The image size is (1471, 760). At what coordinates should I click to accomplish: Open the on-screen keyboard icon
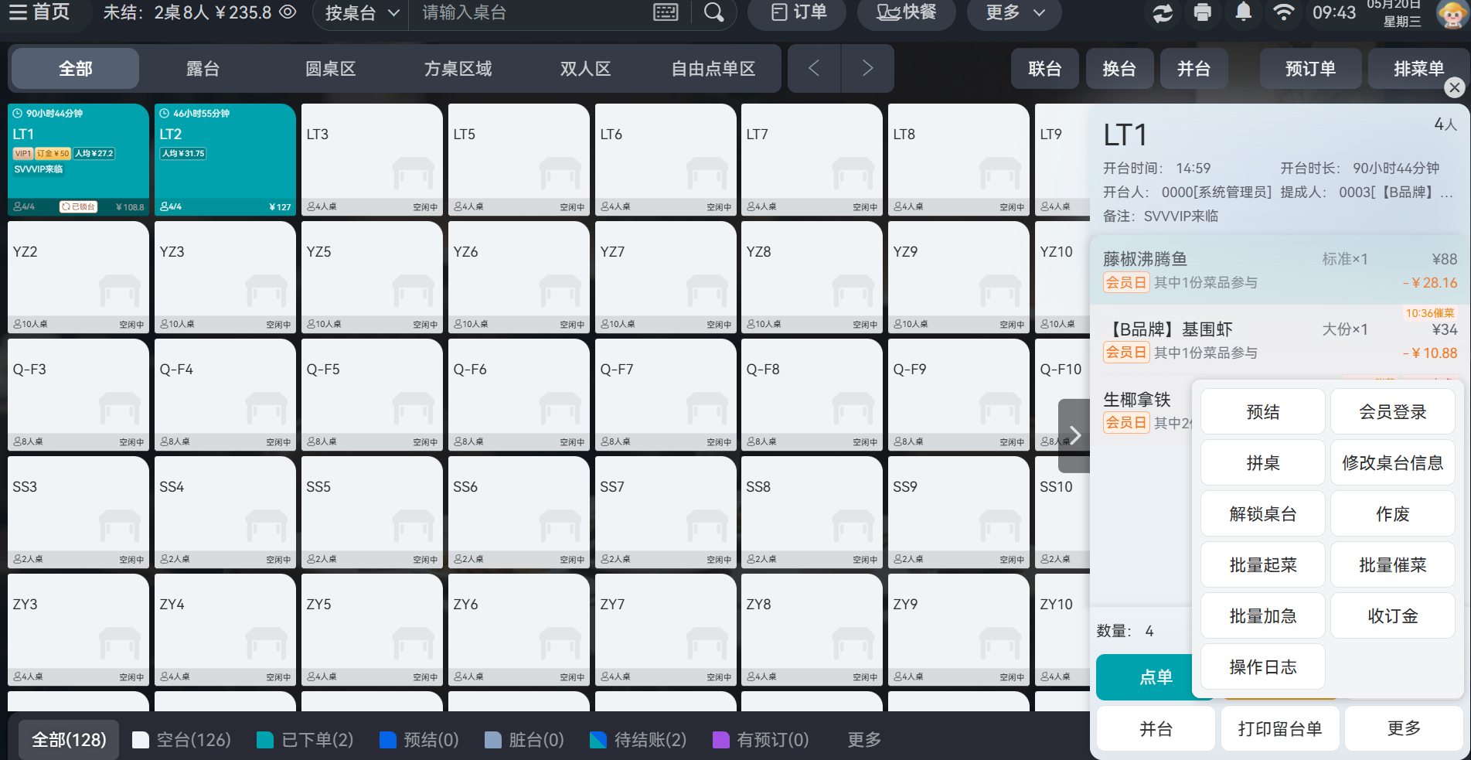(666, 12)
